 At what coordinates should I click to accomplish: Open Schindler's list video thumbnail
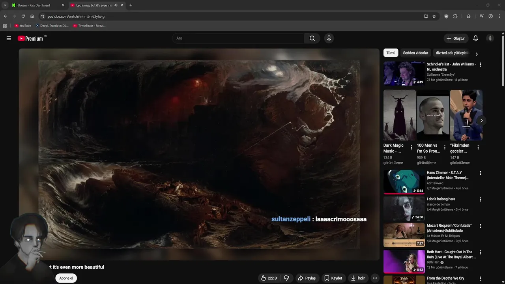[x=404, y=73]
